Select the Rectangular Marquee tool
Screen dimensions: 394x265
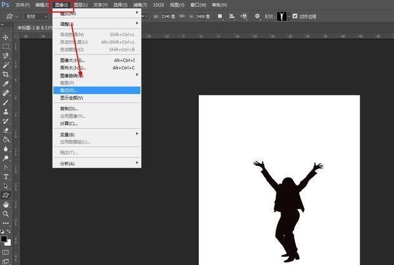click(x=6, y=46)
